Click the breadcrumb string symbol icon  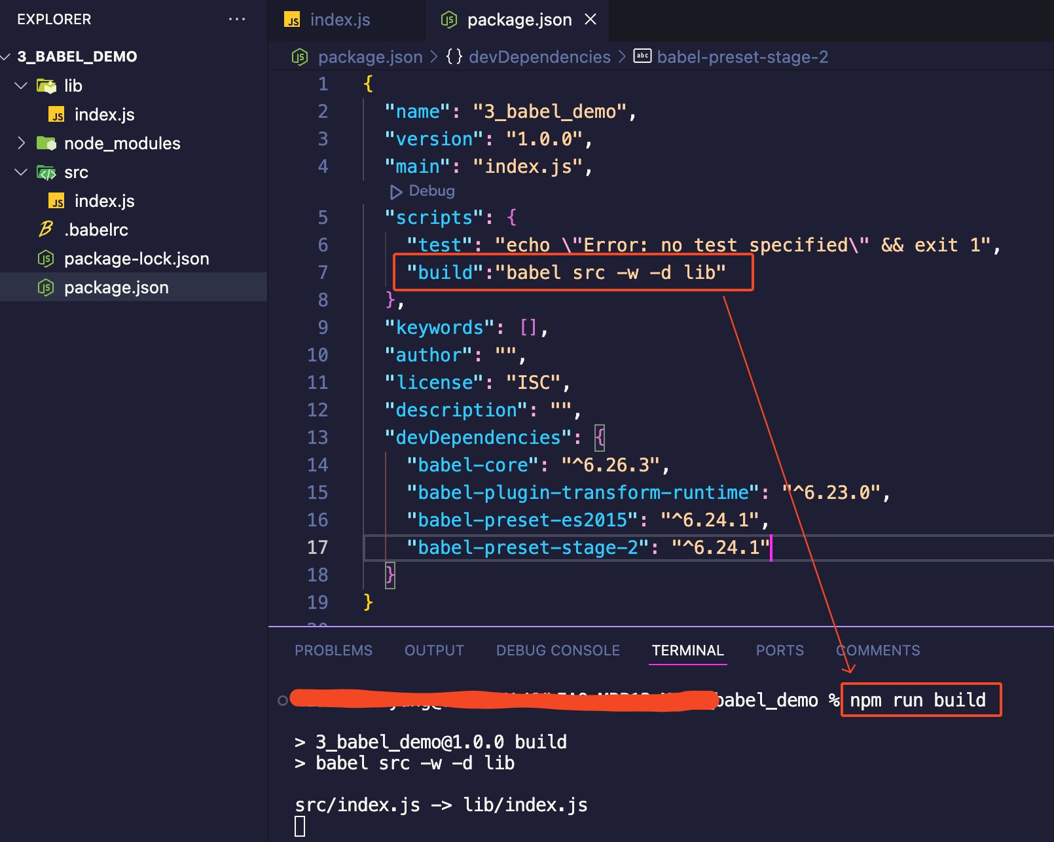click(x=642, y=56)
